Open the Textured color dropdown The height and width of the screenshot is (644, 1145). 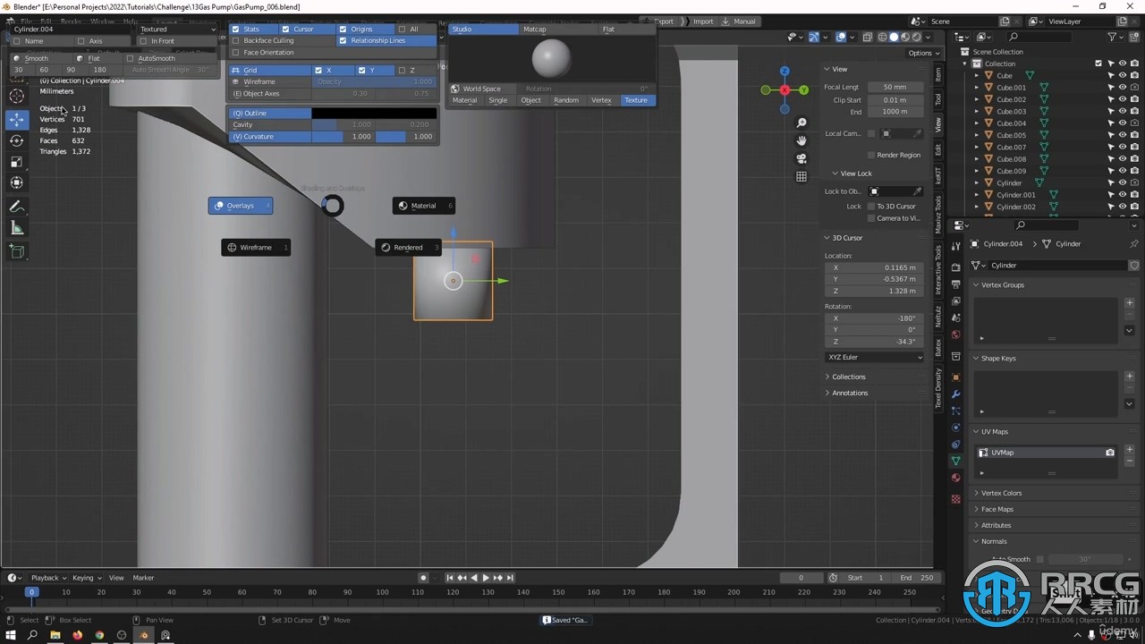178,29
